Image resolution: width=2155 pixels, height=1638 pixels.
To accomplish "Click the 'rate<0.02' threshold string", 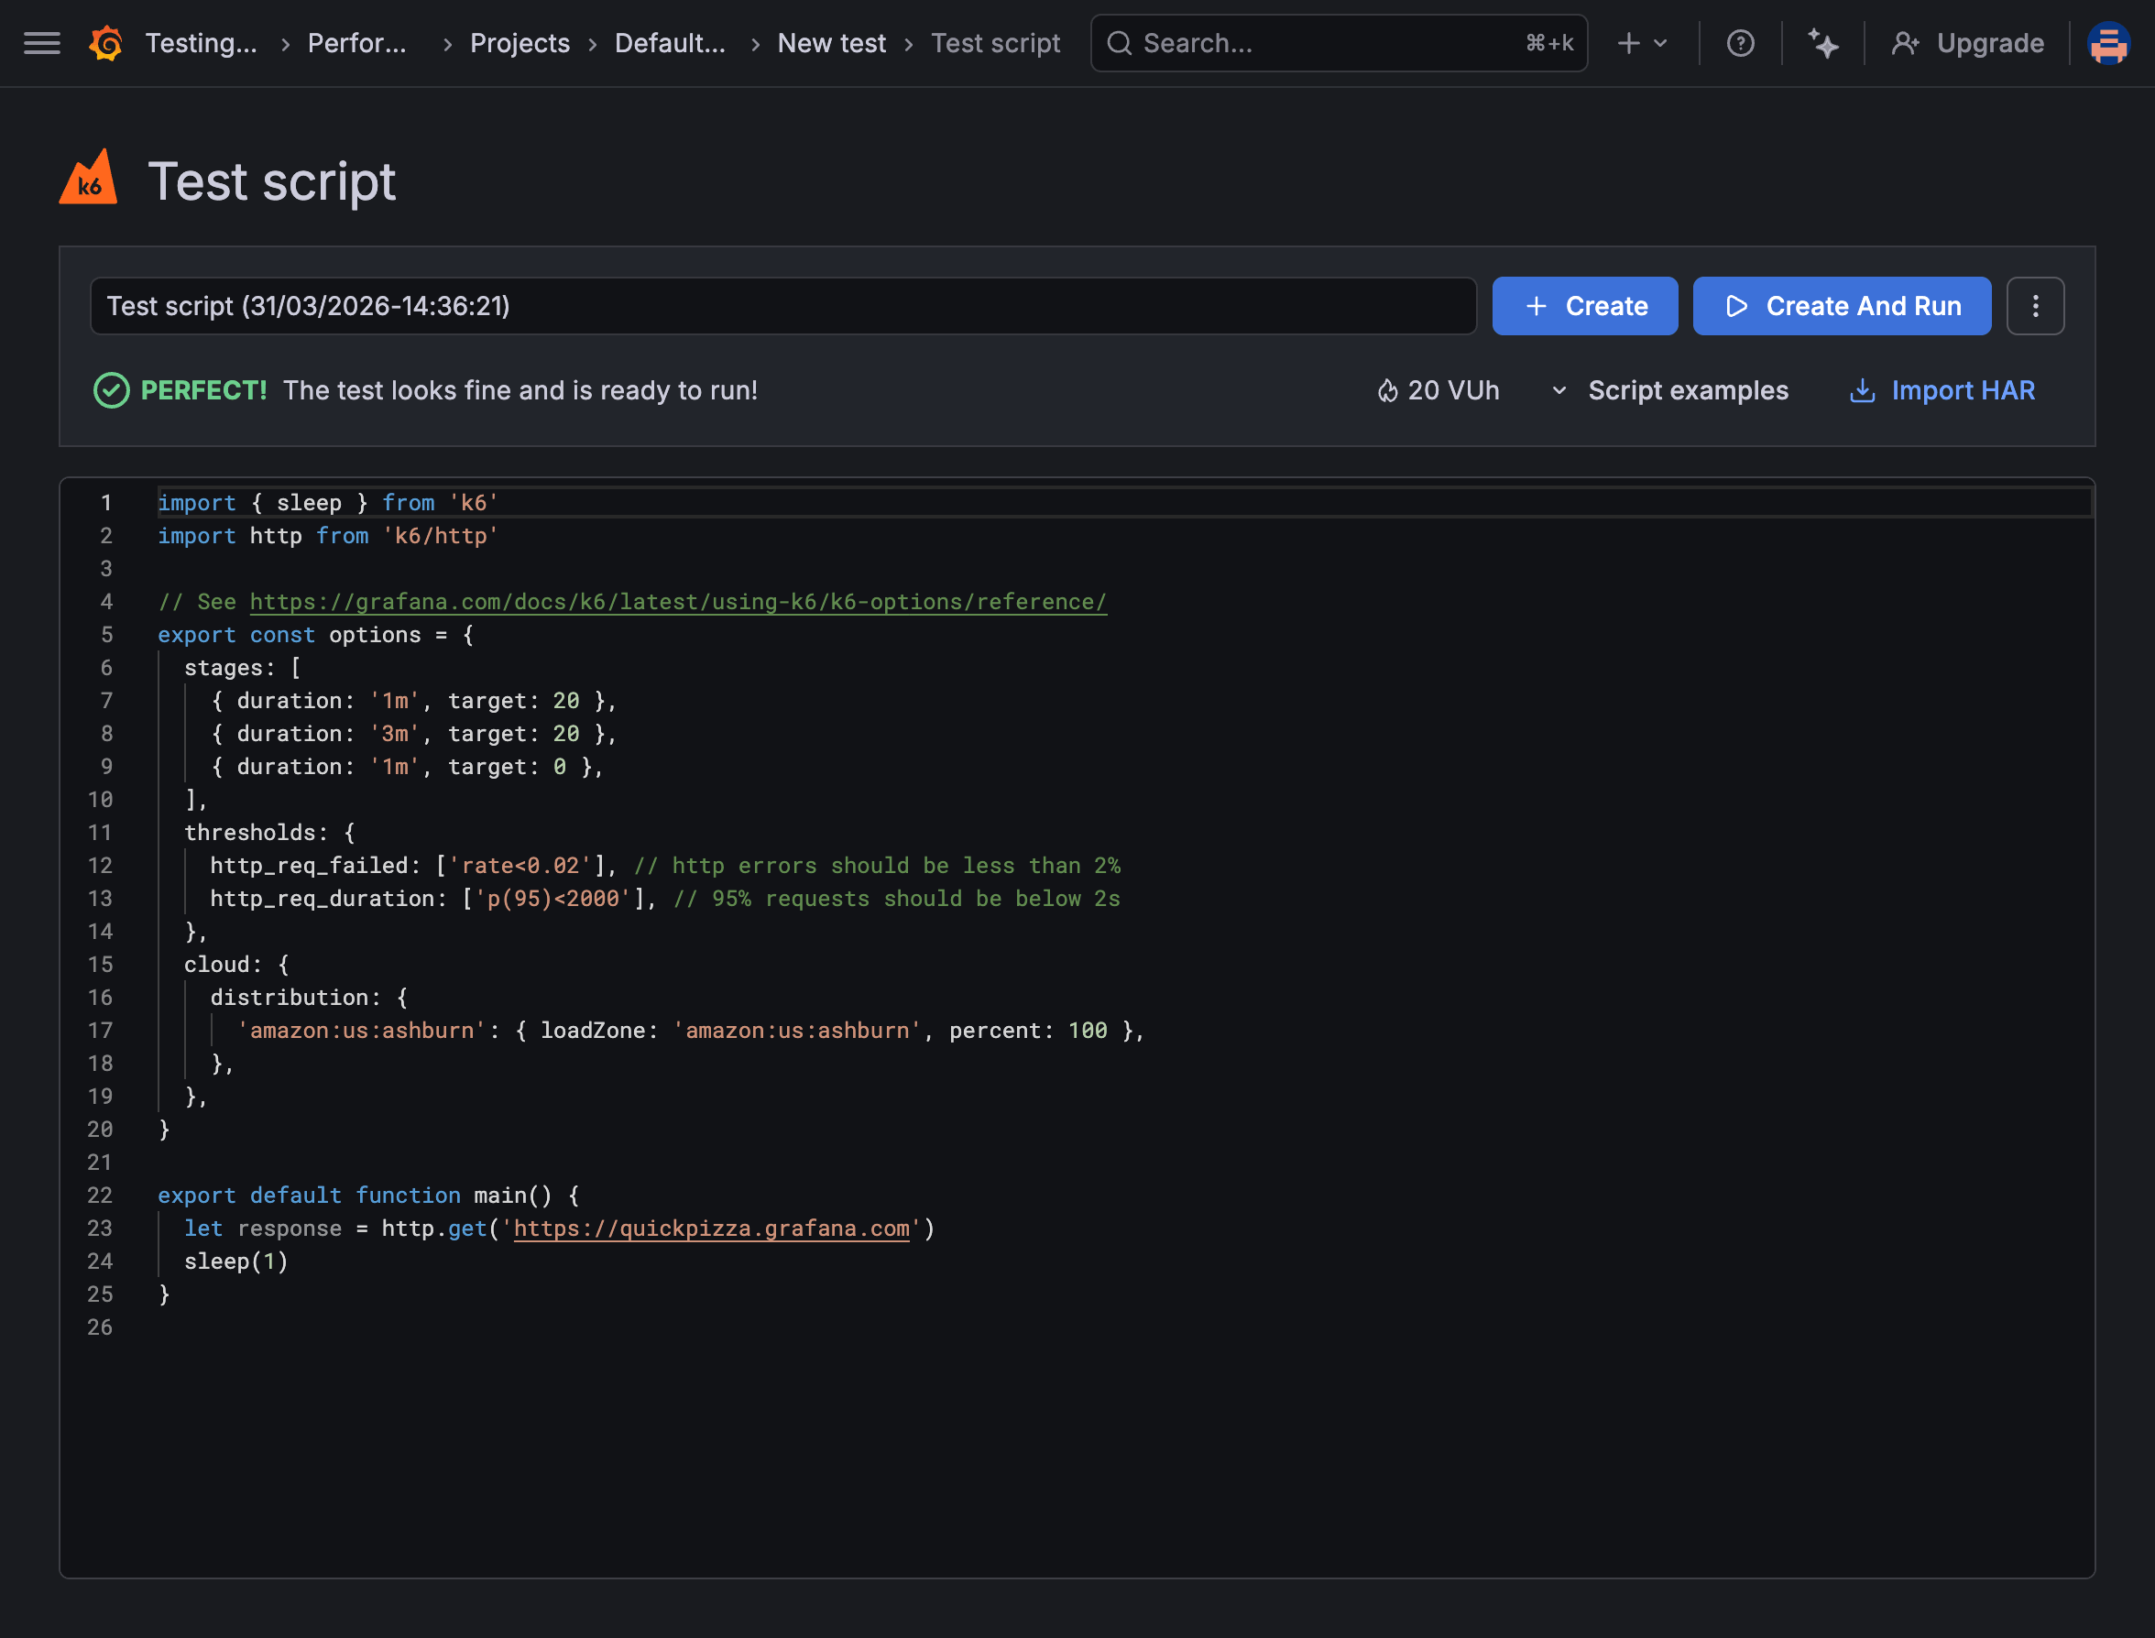I will 520,866.
